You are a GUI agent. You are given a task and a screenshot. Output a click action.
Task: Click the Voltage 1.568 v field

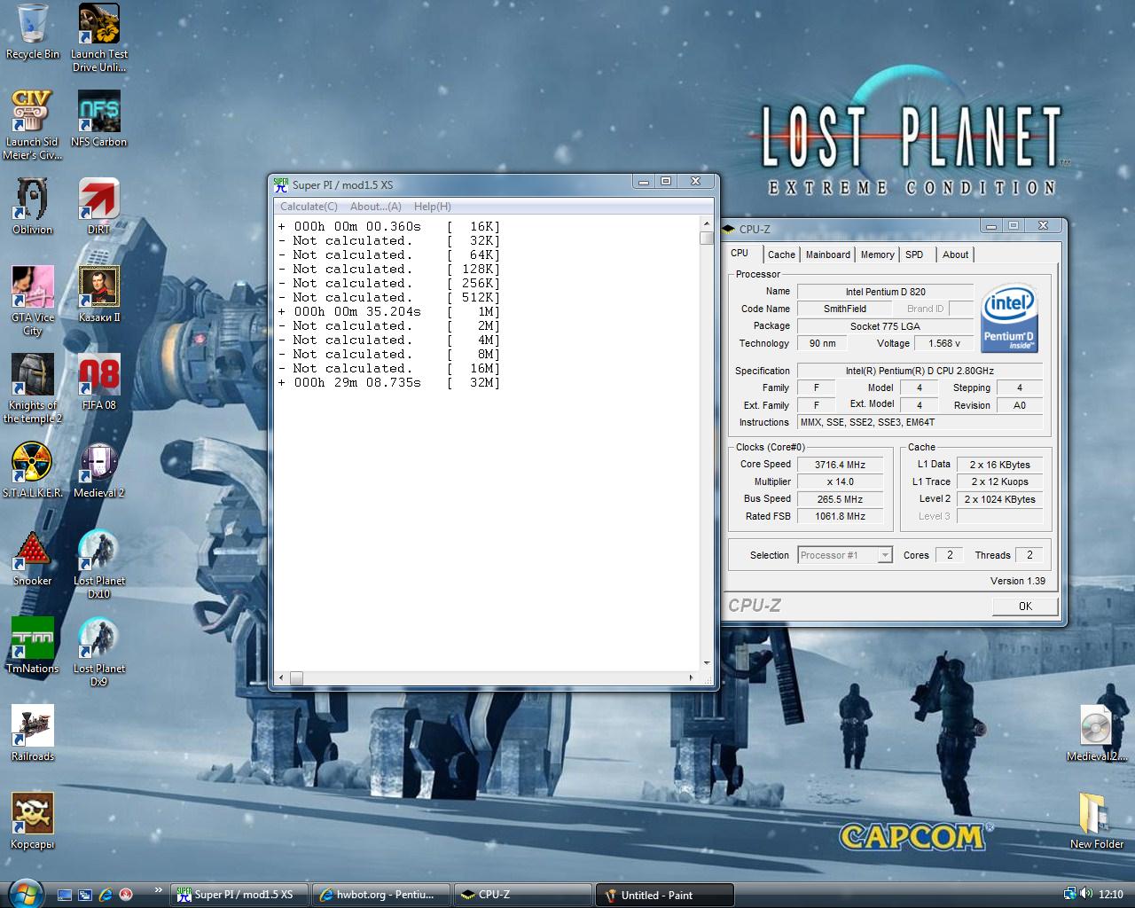pos(944,343)
